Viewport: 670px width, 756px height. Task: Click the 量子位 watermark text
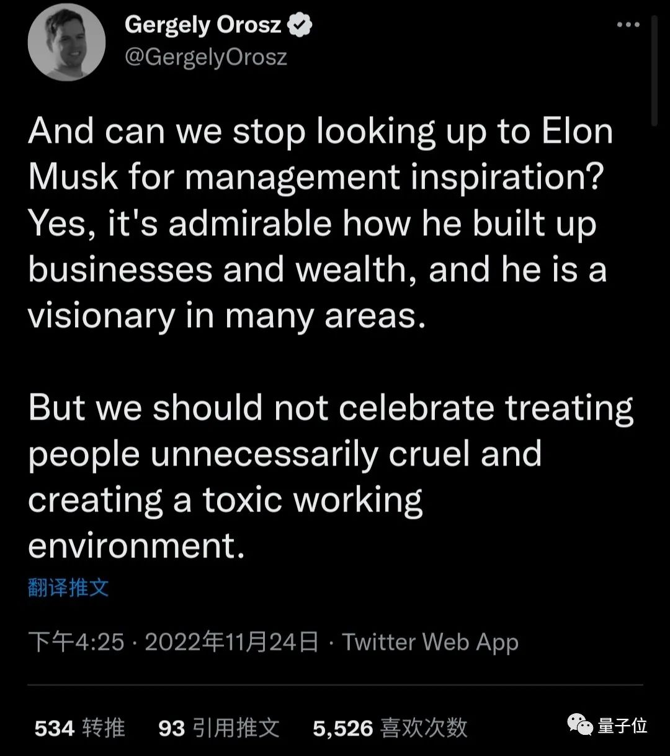(x=622, y=725)
